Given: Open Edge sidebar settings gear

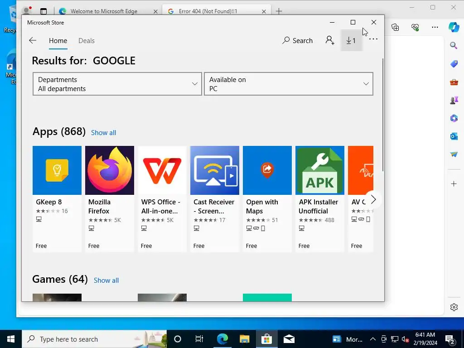Looking at the screenshot, I should point(454,308).
